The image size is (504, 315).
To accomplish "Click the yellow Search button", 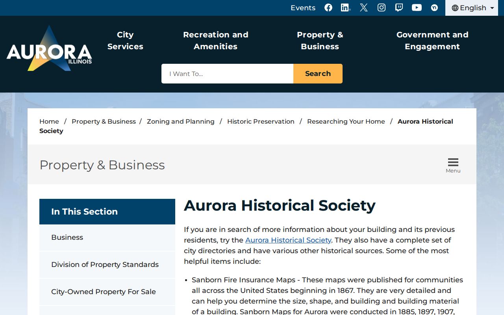I will 318,74.
